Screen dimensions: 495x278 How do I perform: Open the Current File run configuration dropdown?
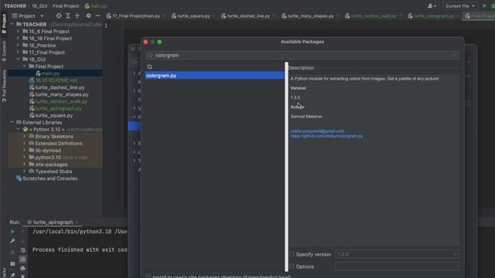459,6
